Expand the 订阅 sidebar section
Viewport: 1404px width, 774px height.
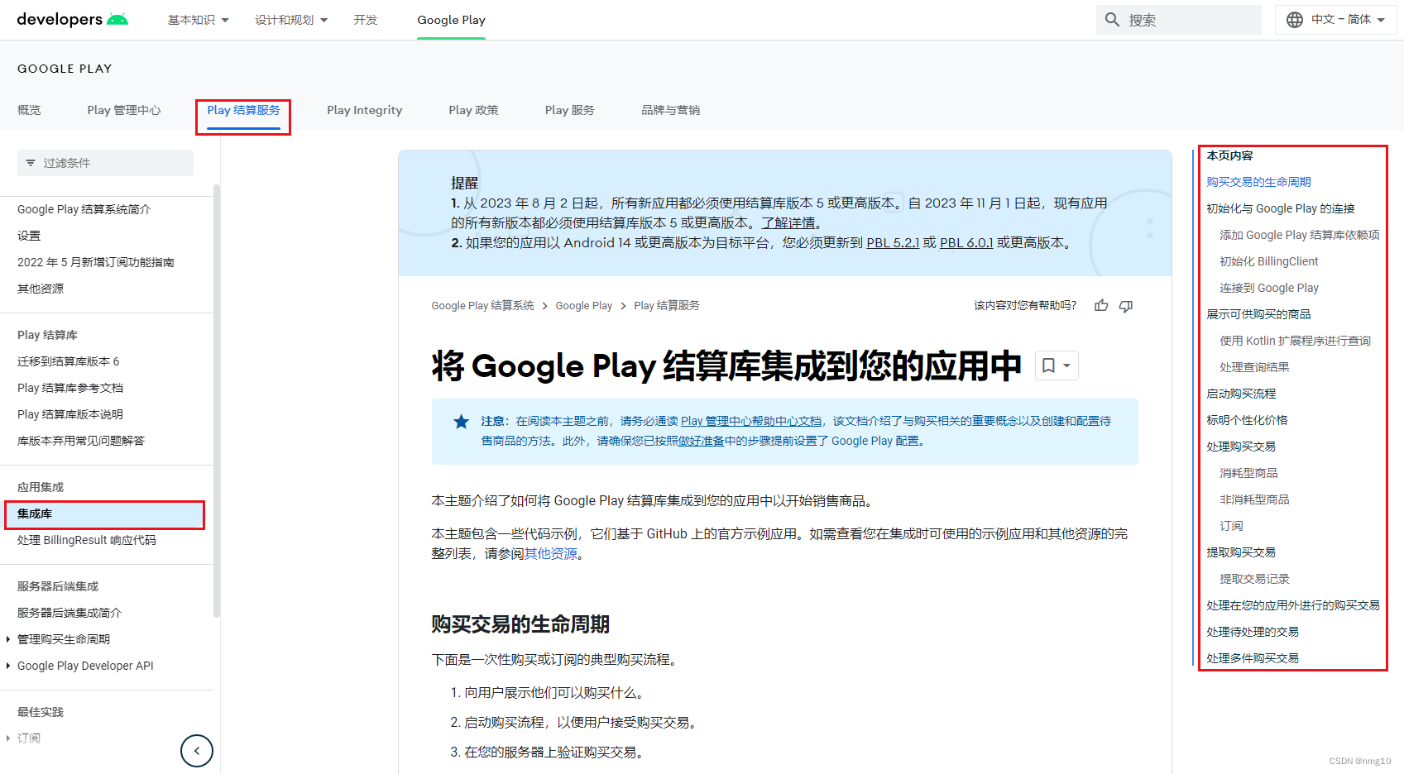(8, 738)
